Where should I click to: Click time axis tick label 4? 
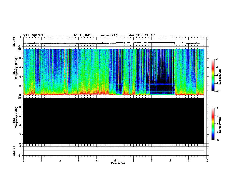[97, 161]
